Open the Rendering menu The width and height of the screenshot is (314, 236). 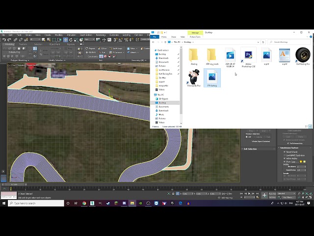click(101, 35)
